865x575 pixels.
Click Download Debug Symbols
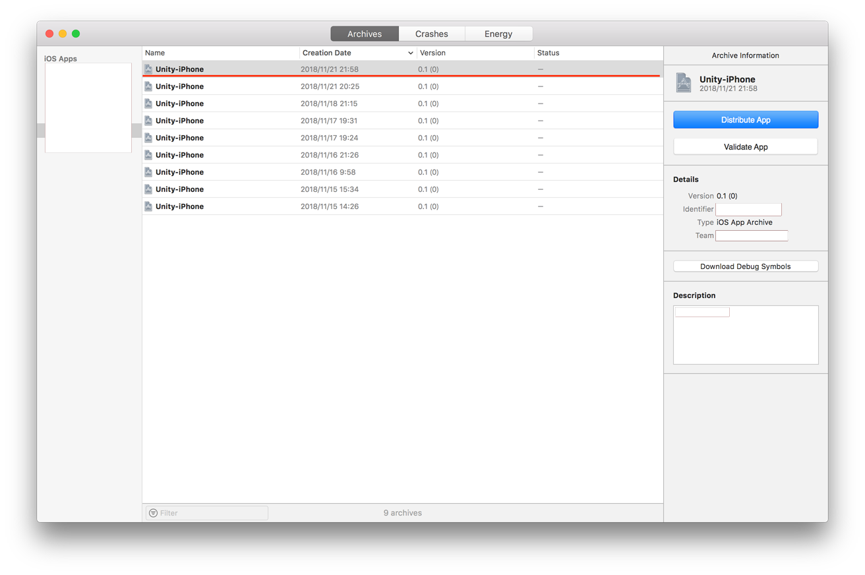[x=745, y=266]
